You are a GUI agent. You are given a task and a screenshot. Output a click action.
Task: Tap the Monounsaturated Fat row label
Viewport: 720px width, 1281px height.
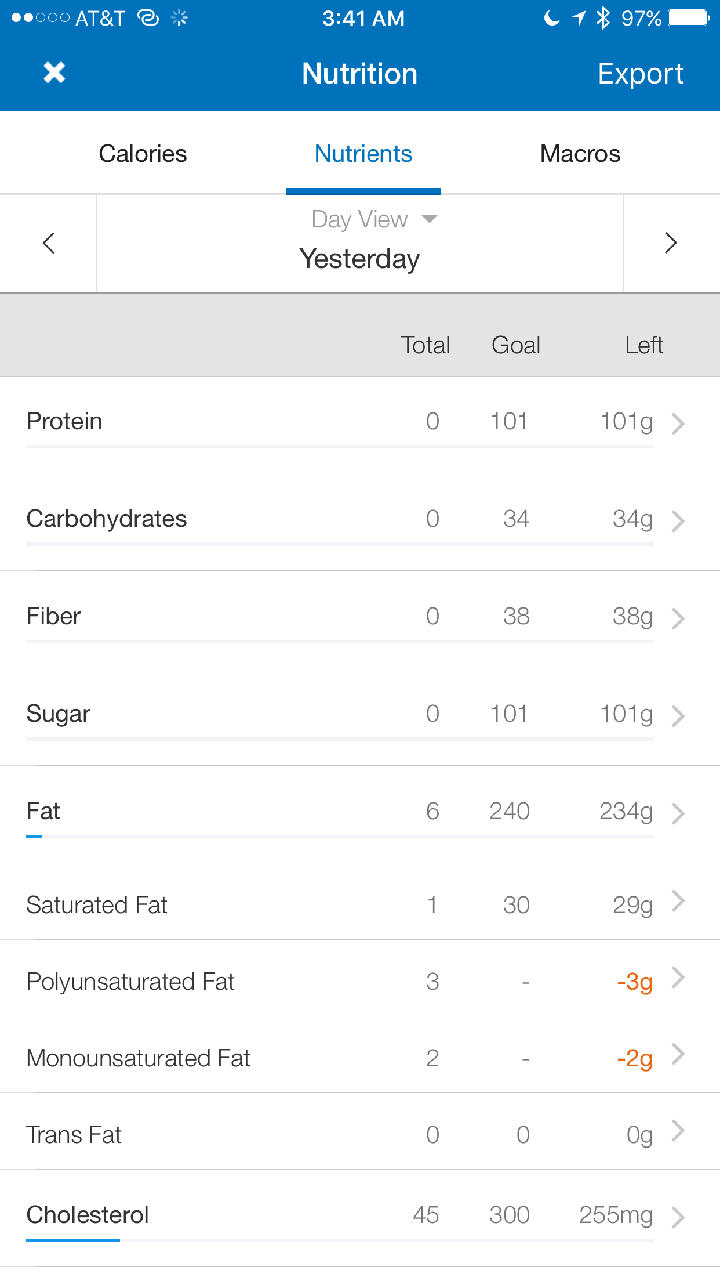point(138,1058)
